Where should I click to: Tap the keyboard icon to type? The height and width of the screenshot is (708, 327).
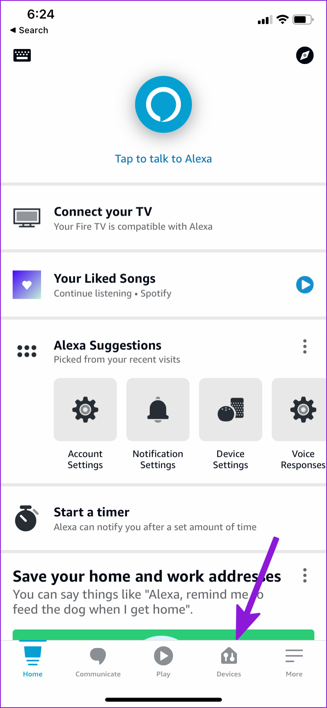click(x=22, y=55)
